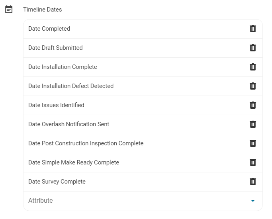Delete the Date Survey Complete entry
272x219 pixels.
coord(252,182)
